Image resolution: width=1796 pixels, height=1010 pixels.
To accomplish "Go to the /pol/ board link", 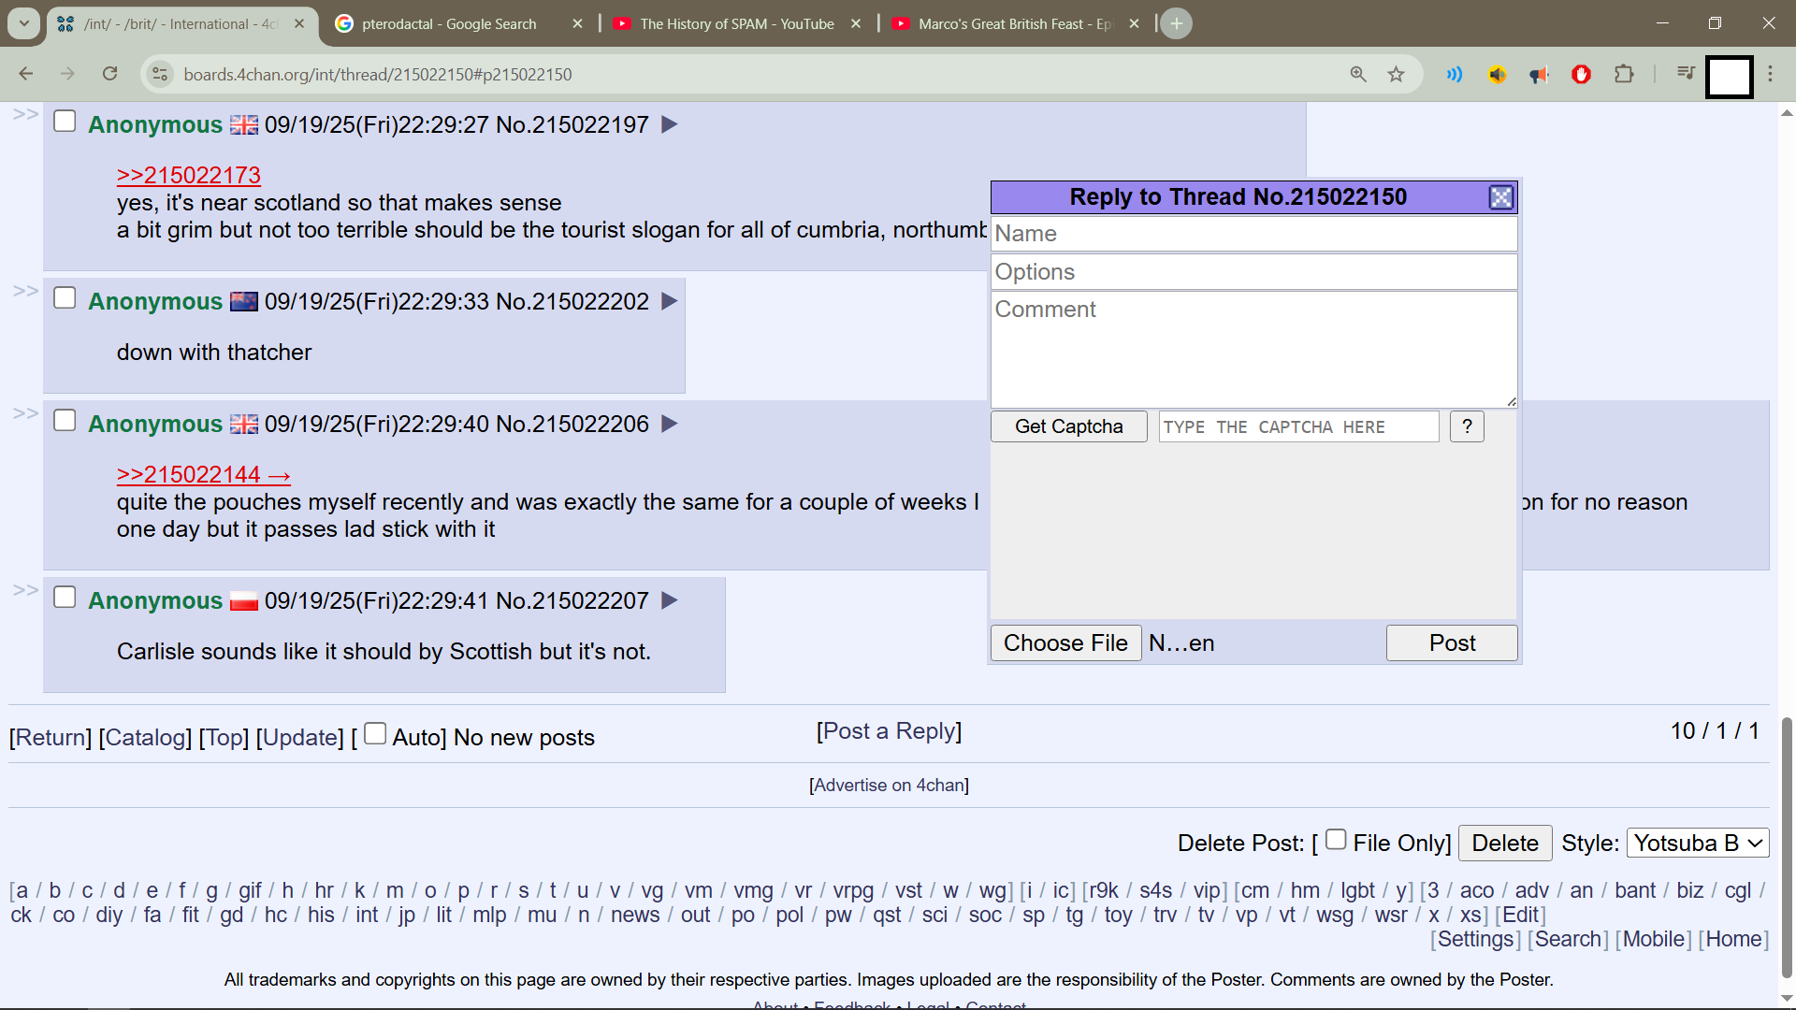I will [789, 916].
